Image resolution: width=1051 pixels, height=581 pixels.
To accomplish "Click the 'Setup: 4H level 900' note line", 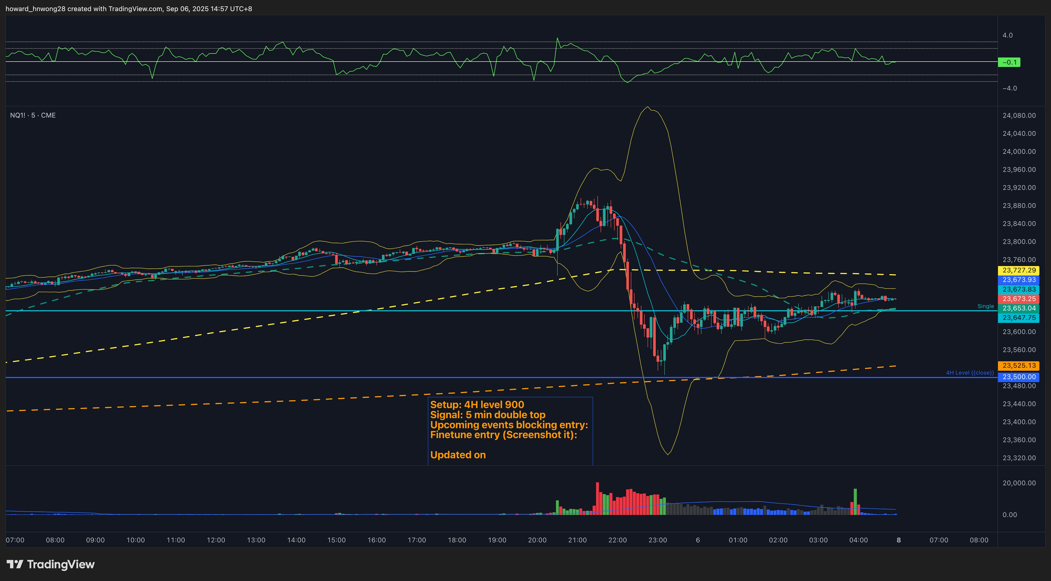I will point(477,405).
